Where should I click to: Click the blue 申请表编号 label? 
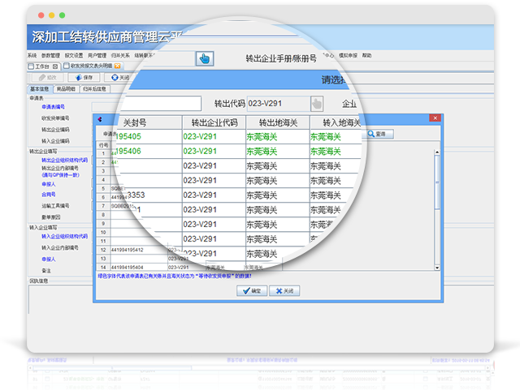(x=53, y=107)
